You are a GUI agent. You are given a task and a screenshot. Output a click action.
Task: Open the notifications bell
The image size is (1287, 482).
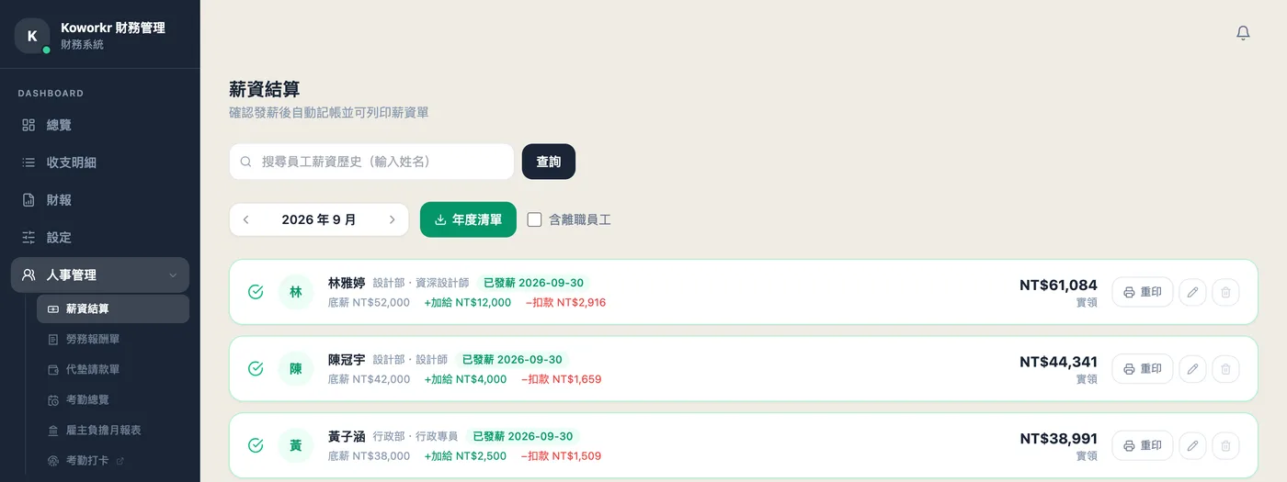click(1243, 33)
